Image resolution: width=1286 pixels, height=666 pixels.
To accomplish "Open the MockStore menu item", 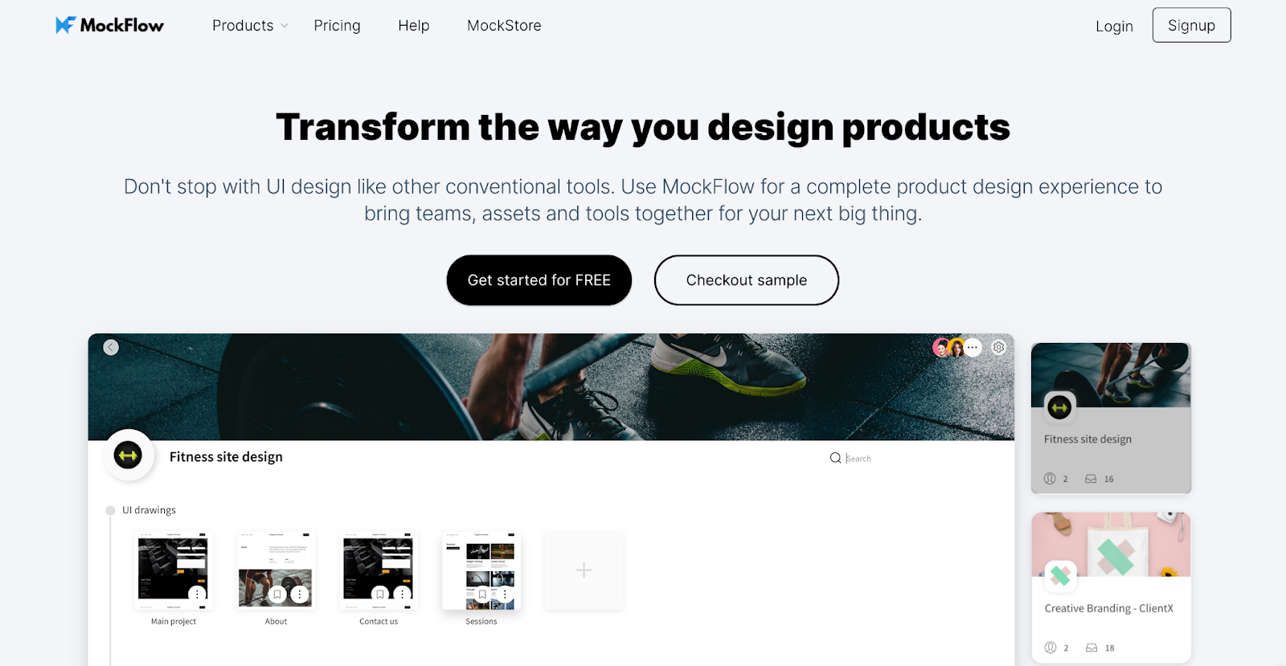I will tap(504, 26).
